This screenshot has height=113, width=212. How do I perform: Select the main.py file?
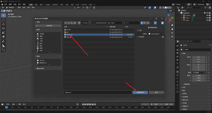[x=69, y=37]
